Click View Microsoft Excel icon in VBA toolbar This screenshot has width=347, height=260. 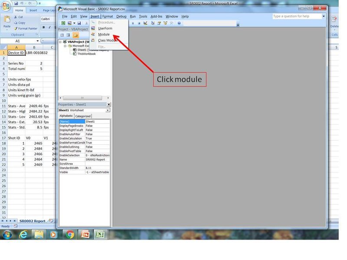point(63,23)
